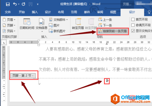Undo the last action
152x106 pixels.
(15, 4)
